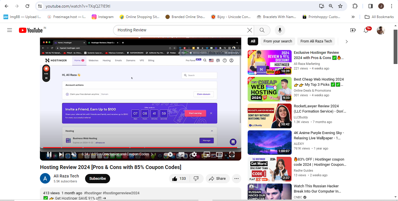This screenshot has width=398, height=201.
Task: Open Bijoy - Unicode Converter bookmark
Action: [231, 17]
